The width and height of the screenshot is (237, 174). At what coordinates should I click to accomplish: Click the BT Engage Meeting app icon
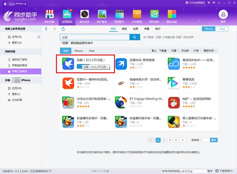(x=121, y=103)
